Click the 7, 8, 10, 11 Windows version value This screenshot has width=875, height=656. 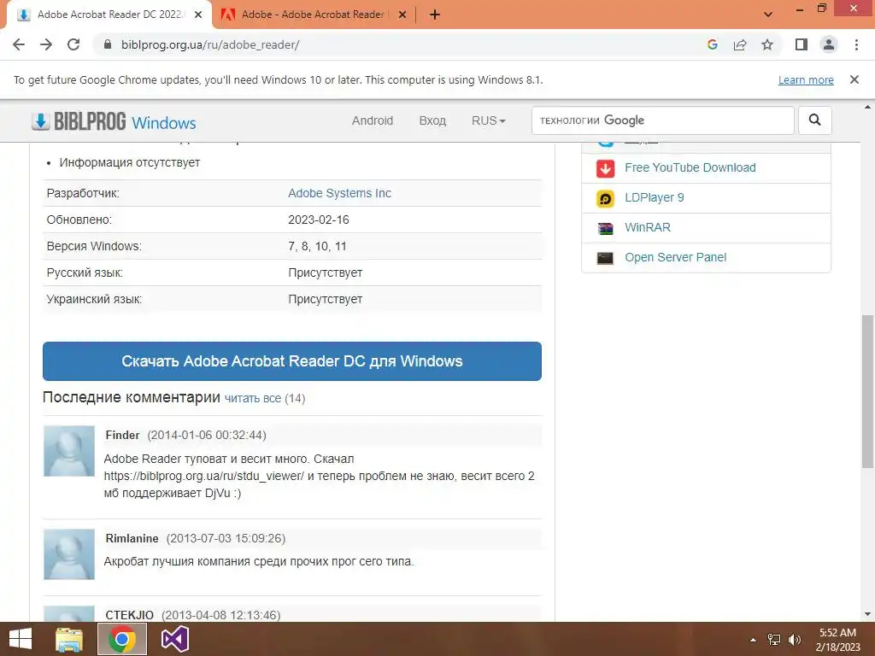click(317, 246)
